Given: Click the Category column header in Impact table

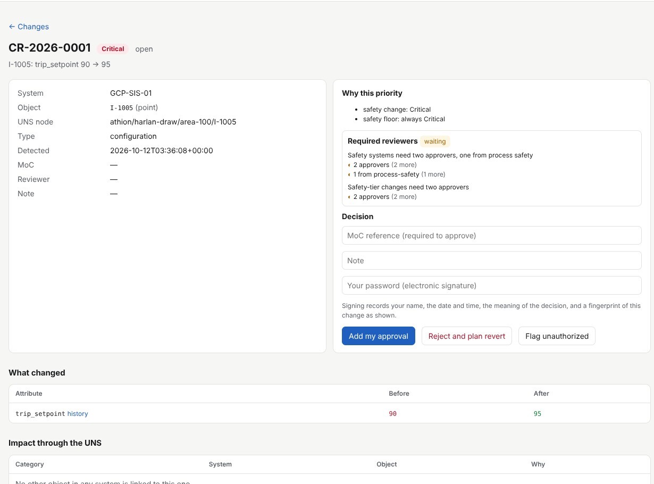Looking at the screenshot, I should (30, 464).
